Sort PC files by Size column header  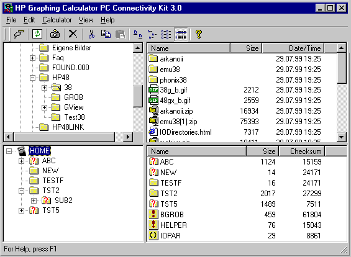(246, 48)
